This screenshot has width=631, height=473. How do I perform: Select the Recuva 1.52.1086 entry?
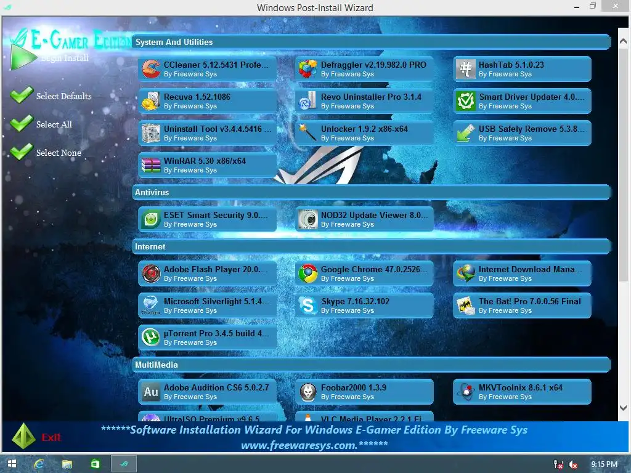pos(207,101)
